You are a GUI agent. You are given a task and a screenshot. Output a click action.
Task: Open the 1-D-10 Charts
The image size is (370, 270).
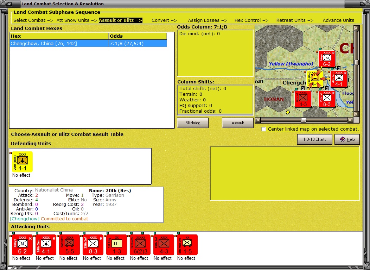(x=314, y=139)
